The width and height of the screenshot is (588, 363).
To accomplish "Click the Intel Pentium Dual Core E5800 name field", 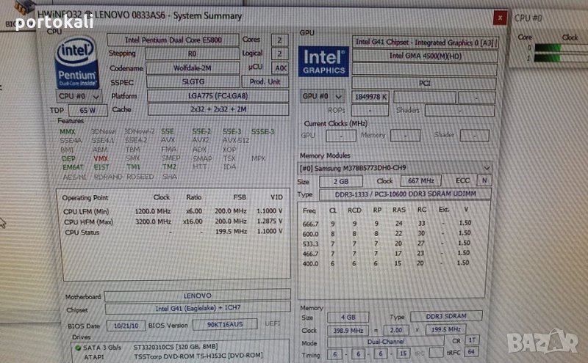I will 173,40.
